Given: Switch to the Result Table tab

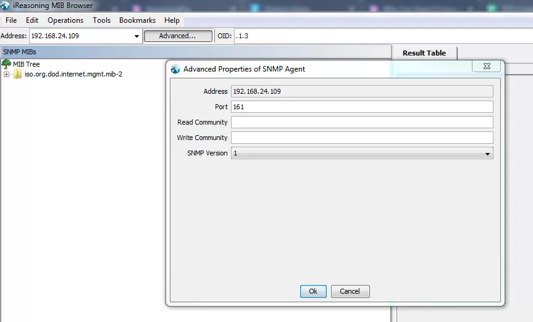Looking at the screenshot, I should point(424,53).
